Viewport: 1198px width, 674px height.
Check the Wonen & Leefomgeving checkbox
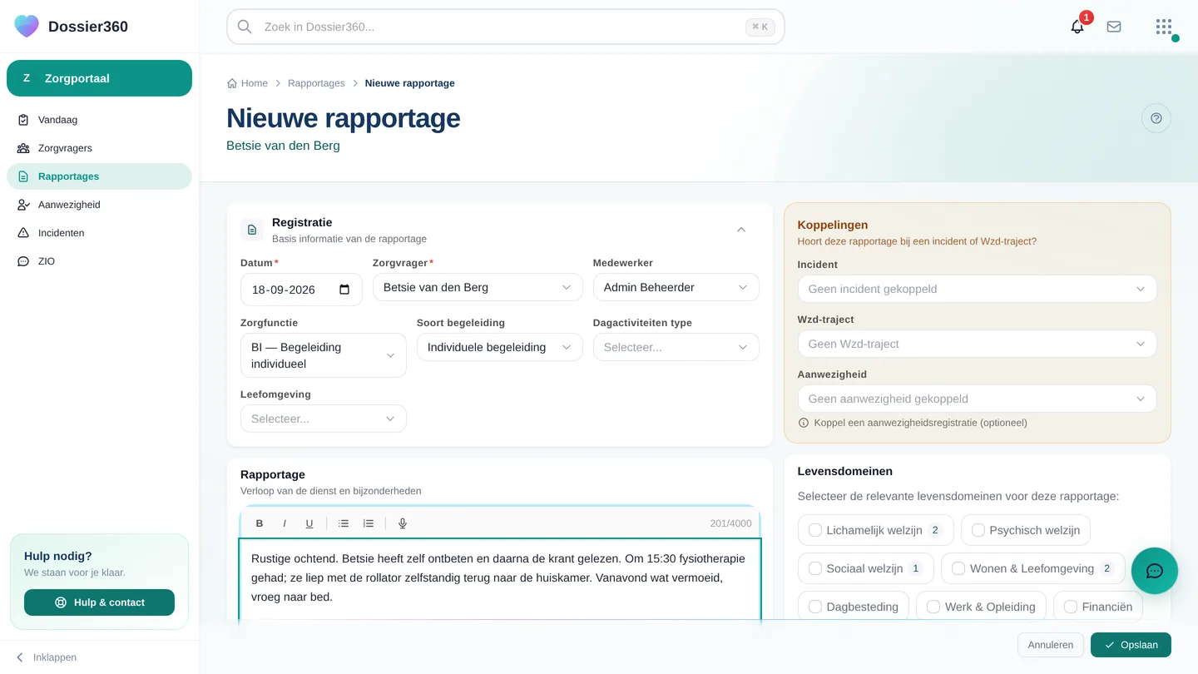click(958, 568)
